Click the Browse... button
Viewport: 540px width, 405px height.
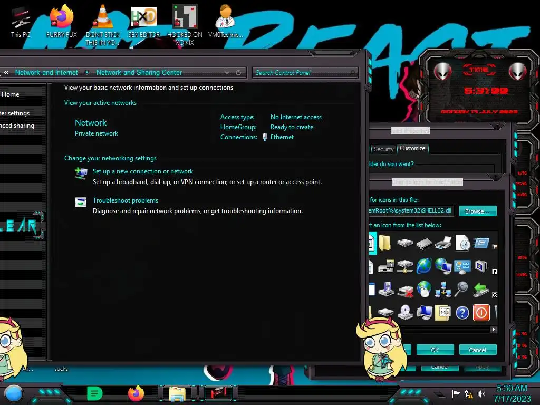[x=478, y=211]
